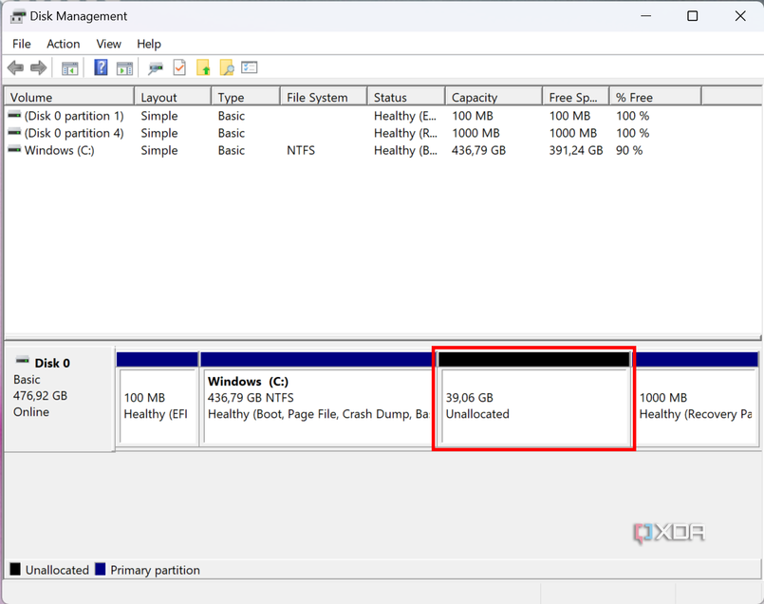Sort by the Free Space column header
Viewport: 764px width, 604px height.
click(576, 97)
